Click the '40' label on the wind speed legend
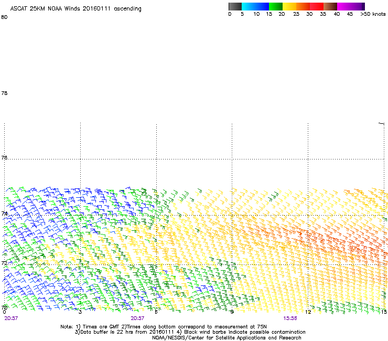 337,14
